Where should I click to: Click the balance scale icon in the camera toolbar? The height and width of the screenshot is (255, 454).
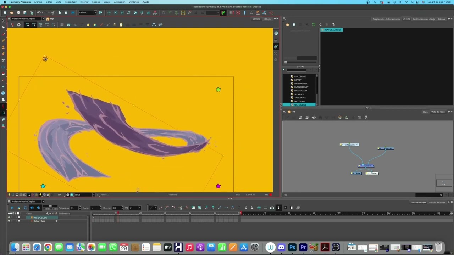pos(154,25)
